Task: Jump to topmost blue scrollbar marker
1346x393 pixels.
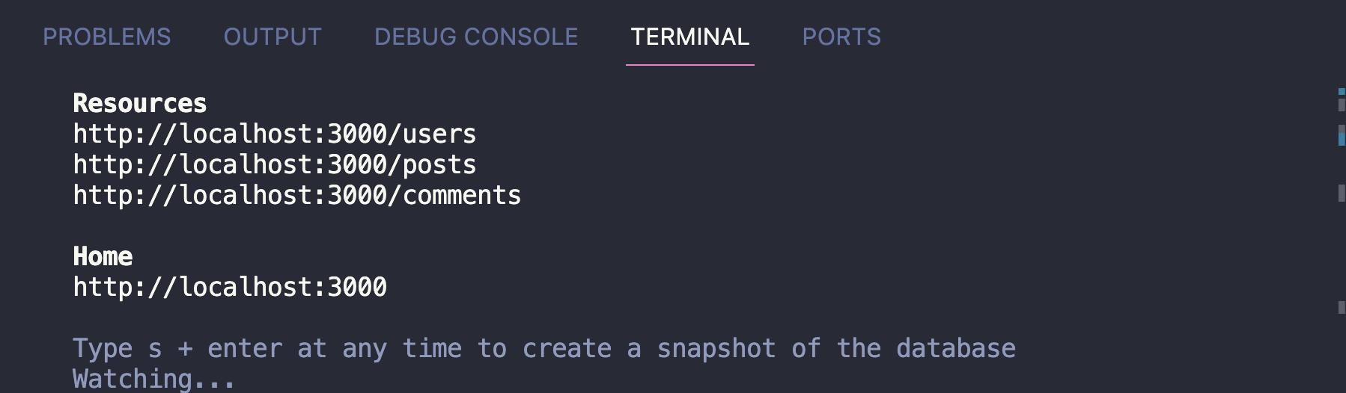Action: coord(1342,92)
